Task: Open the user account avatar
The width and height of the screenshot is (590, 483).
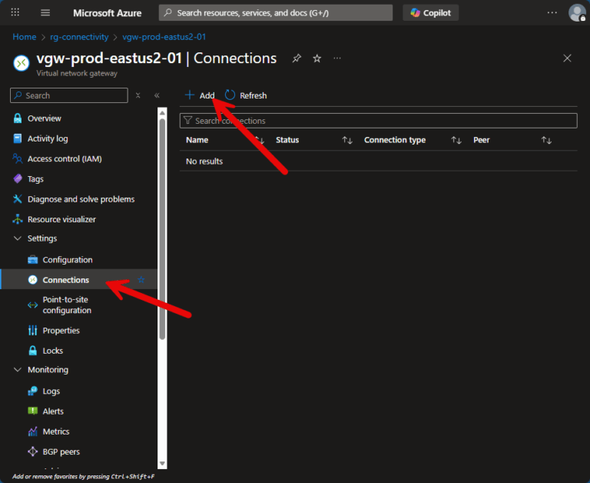Action: [577, 13]
